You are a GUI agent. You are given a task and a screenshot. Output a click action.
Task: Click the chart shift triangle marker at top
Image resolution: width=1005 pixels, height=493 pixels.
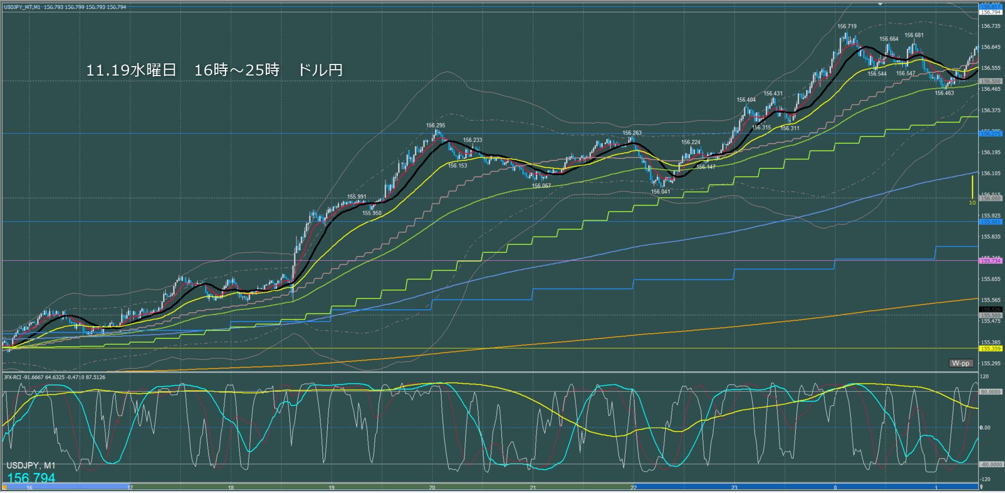(881, 4)
